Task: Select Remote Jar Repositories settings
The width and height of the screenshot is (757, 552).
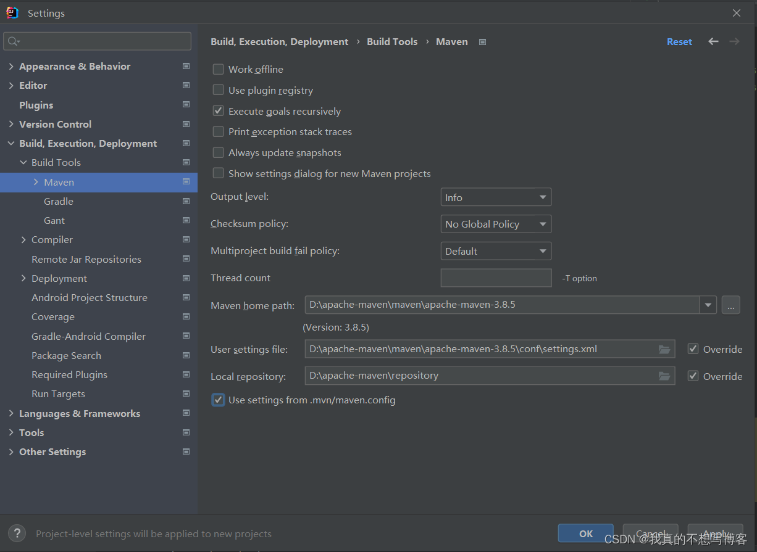Action: [86, 259]
